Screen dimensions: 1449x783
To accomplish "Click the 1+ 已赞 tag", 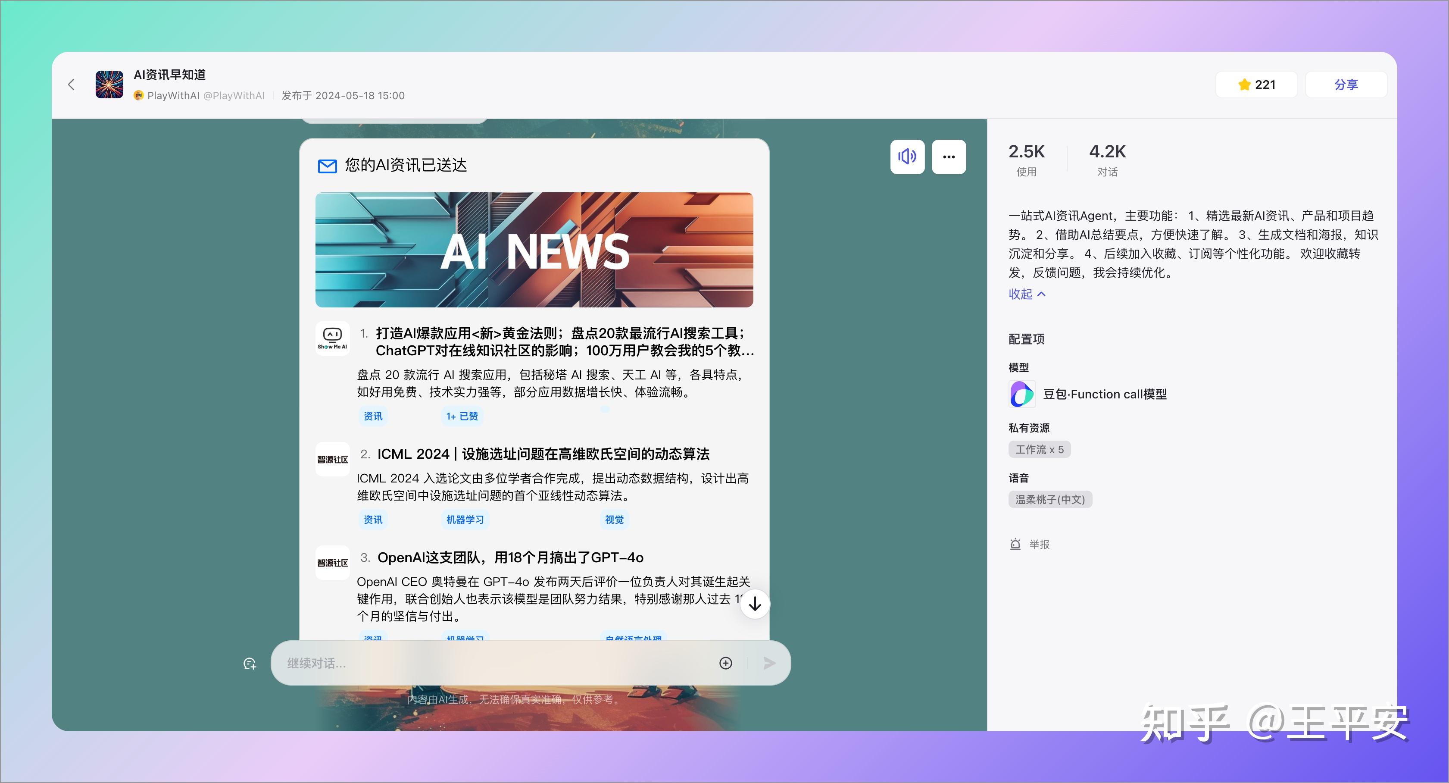I will [x=462, y=416].
